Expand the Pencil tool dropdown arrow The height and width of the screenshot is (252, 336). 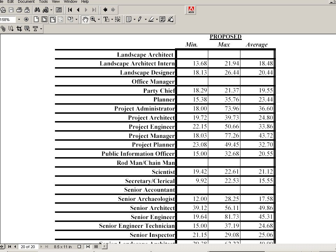[x=146, y=20]
